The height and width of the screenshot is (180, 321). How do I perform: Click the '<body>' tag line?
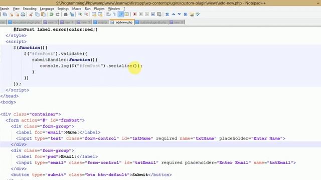click(x=8, y=102)
